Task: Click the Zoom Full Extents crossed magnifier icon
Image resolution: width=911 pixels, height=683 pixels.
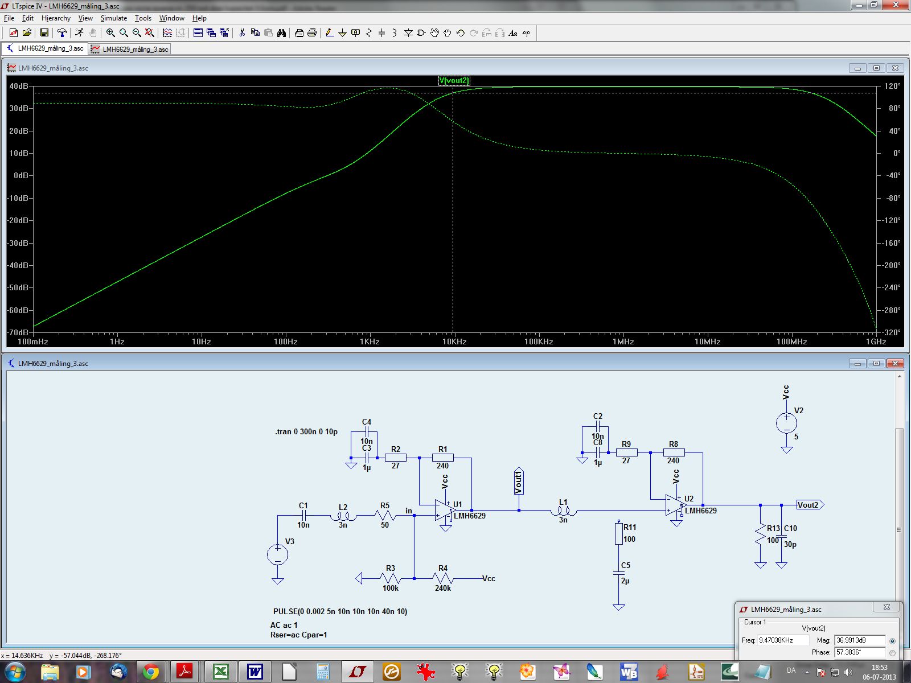Action: pyautogui.click(x=150, y=33)
